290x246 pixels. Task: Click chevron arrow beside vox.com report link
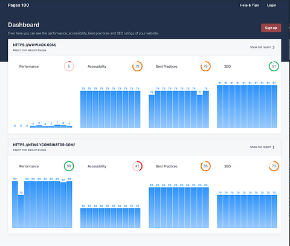[x=274, y=47]
